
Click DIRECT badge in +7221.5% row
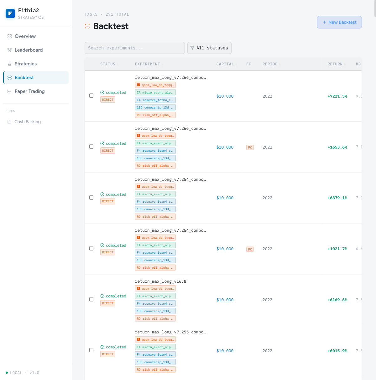[108, 100]
